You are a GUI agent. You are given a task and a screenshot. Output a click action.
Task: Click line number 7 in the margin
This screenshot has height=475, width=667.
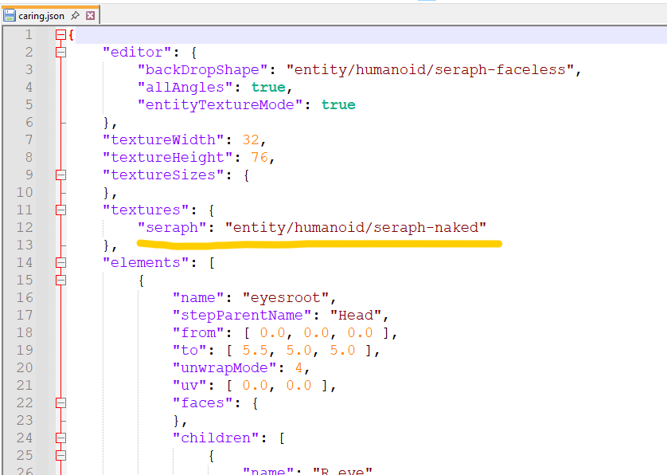pyautogui.click(x=28, y=140)
